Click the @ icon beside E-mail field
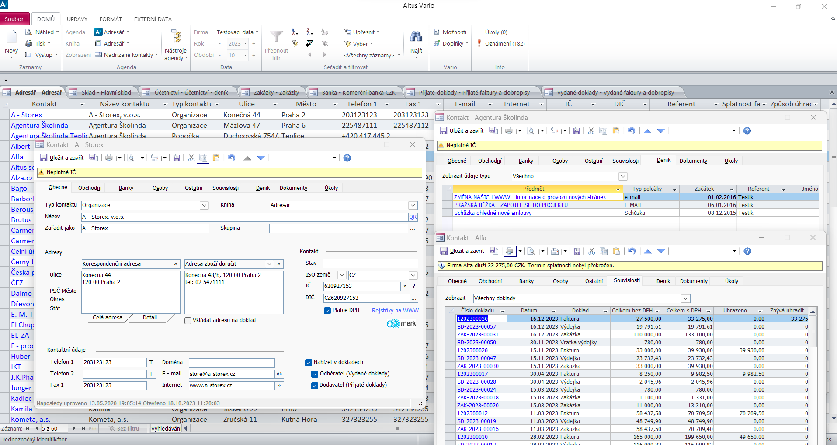 (279, 374)
